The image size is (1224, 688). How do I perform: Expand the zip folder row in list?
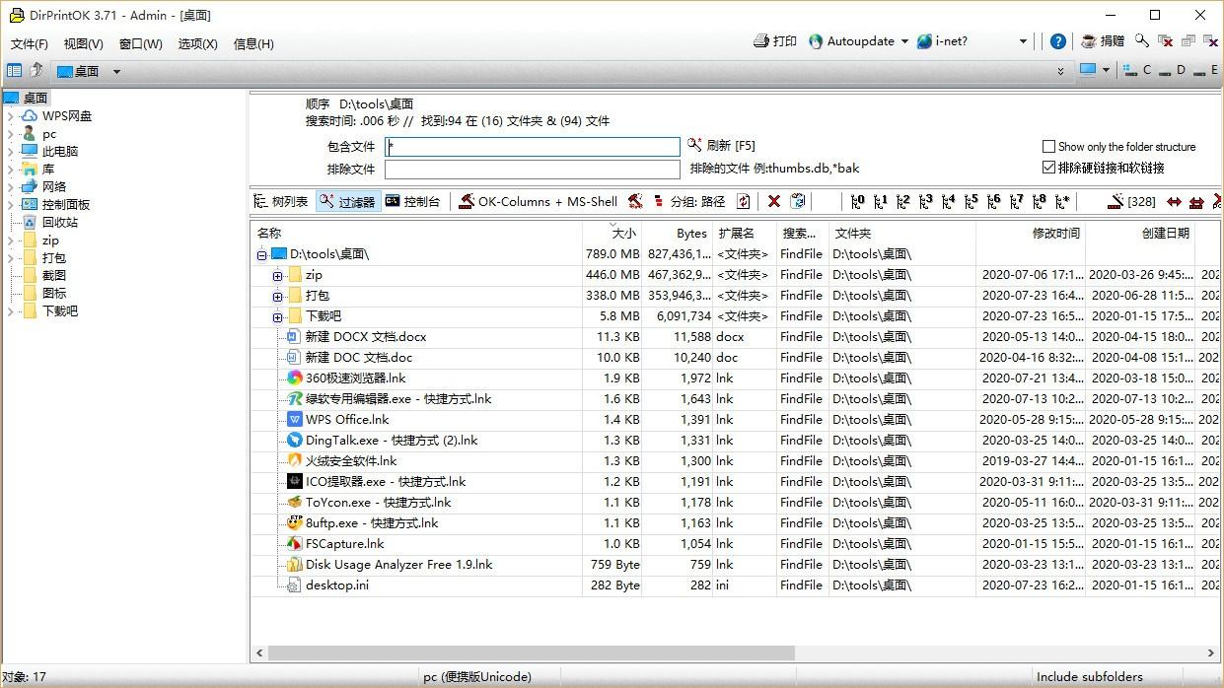tap(278, 275)
